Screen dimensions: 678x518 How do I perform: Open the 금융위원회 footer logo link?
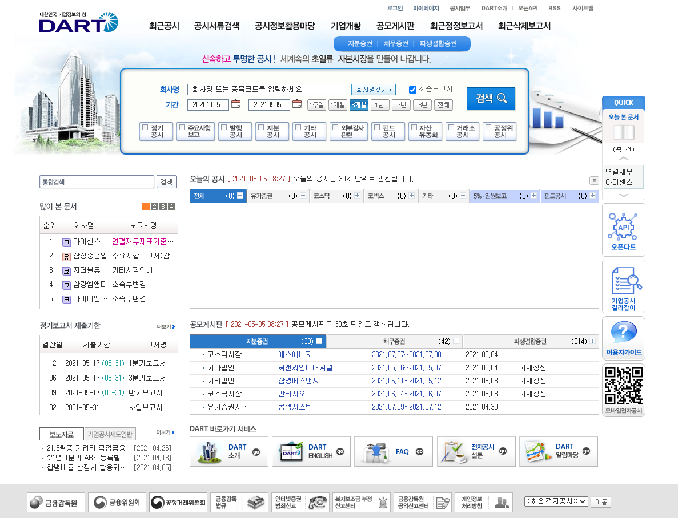pos(117,502)
